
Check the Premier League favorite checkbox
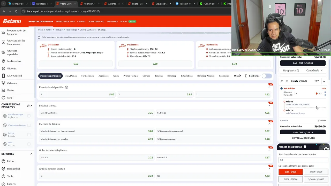tap(29, 116)
